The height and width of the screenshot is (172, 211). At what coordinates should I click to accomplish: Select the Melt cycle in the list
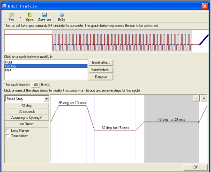point(46,70)
